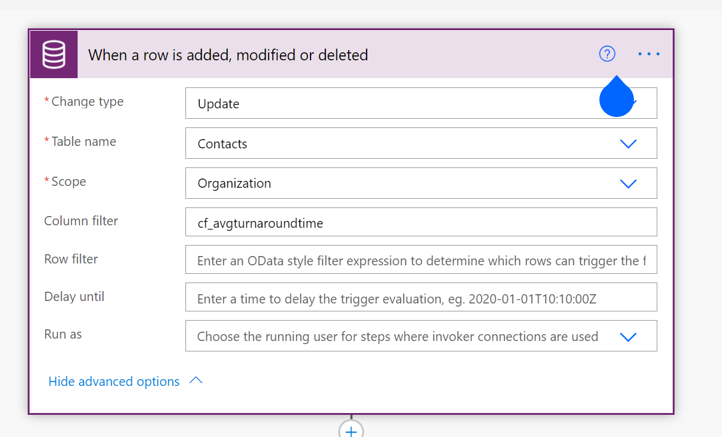This screenshot has width=722, height=437.
Task: Click the Run as placeholder text
Action: click(397, 337)
